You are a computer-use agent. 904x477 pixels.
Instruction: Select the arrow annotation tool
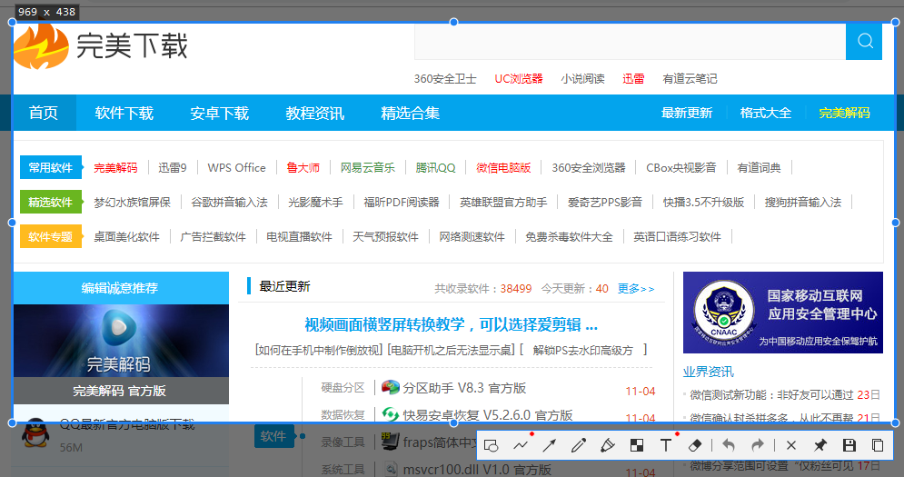point(550,445)
